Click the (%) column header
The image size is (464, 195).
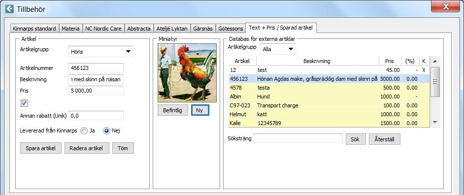click(x=410, y=61)
